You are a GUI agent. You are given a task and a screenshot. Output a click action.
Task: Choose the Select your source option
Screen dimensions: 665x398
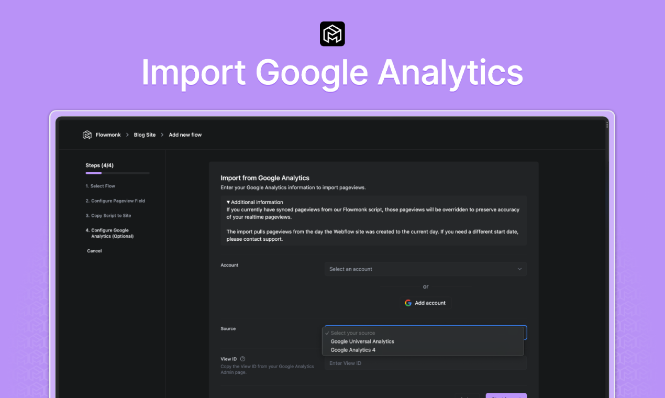(423, 333)
